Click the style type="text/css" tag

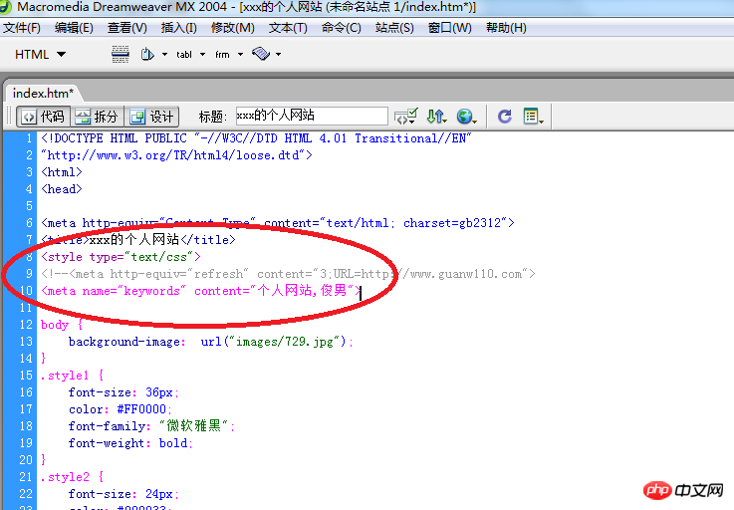coord(121,257)
